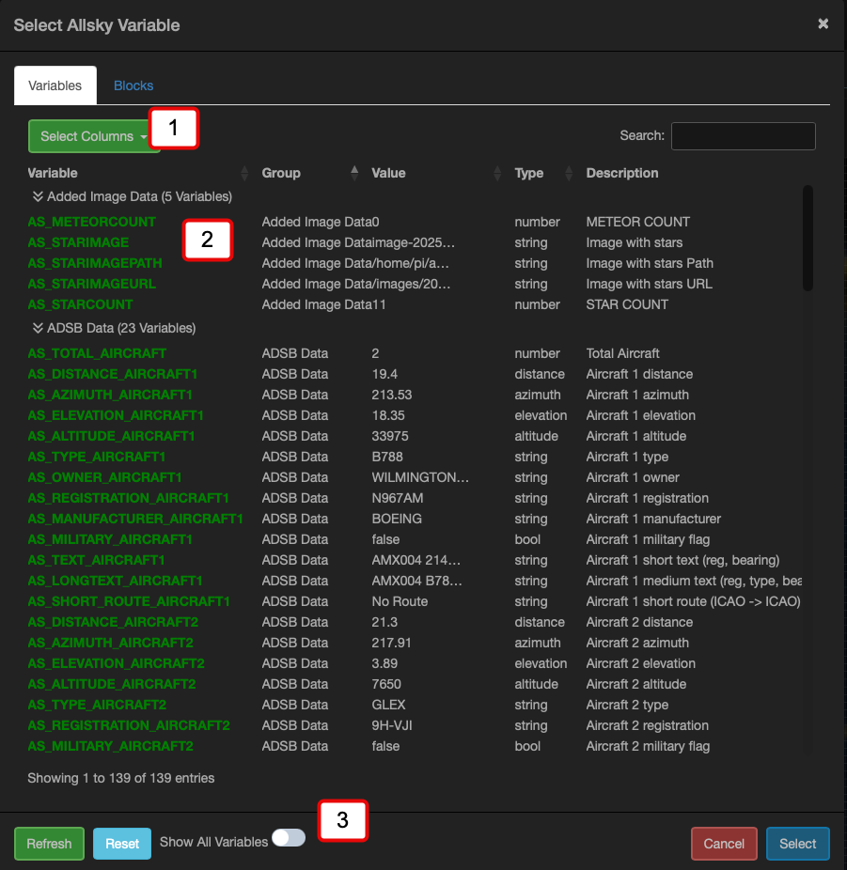Viewport: 847px width, 870px height.
Task: Click the table's vertical scrollbar
Action: 808,238
